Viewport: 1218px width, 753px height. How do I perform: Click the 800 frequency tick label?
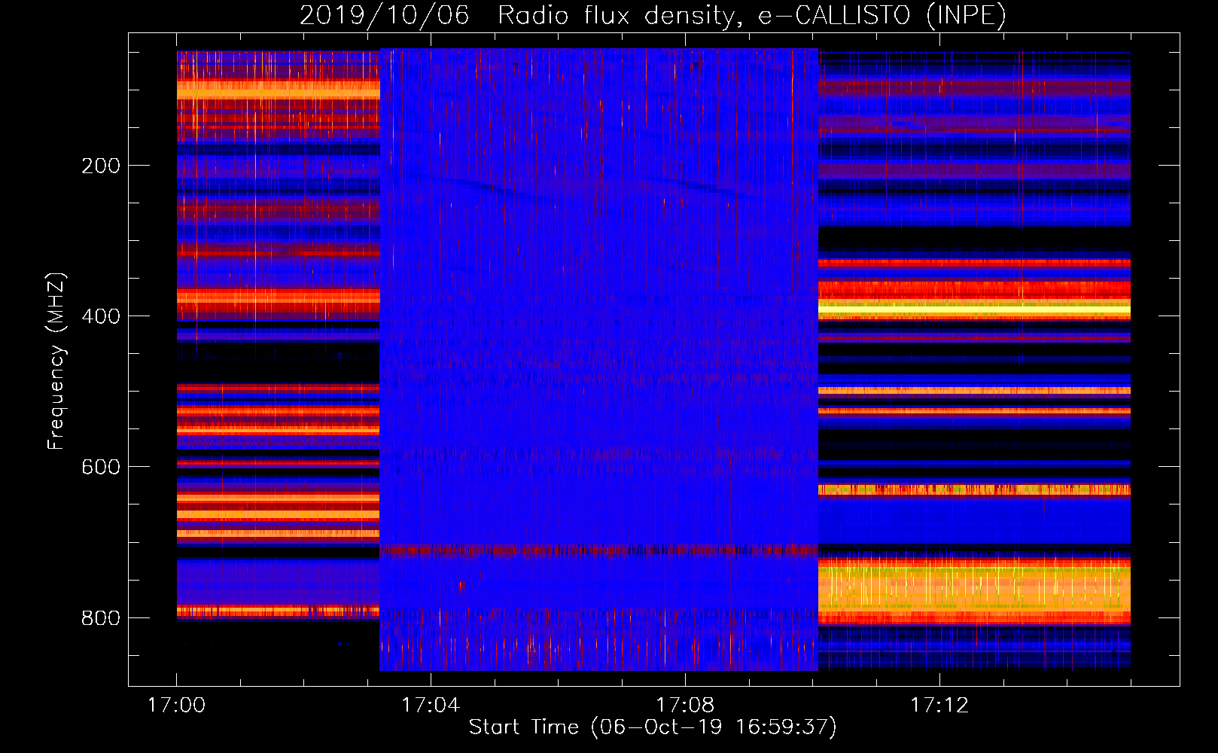tap(101, 617)
